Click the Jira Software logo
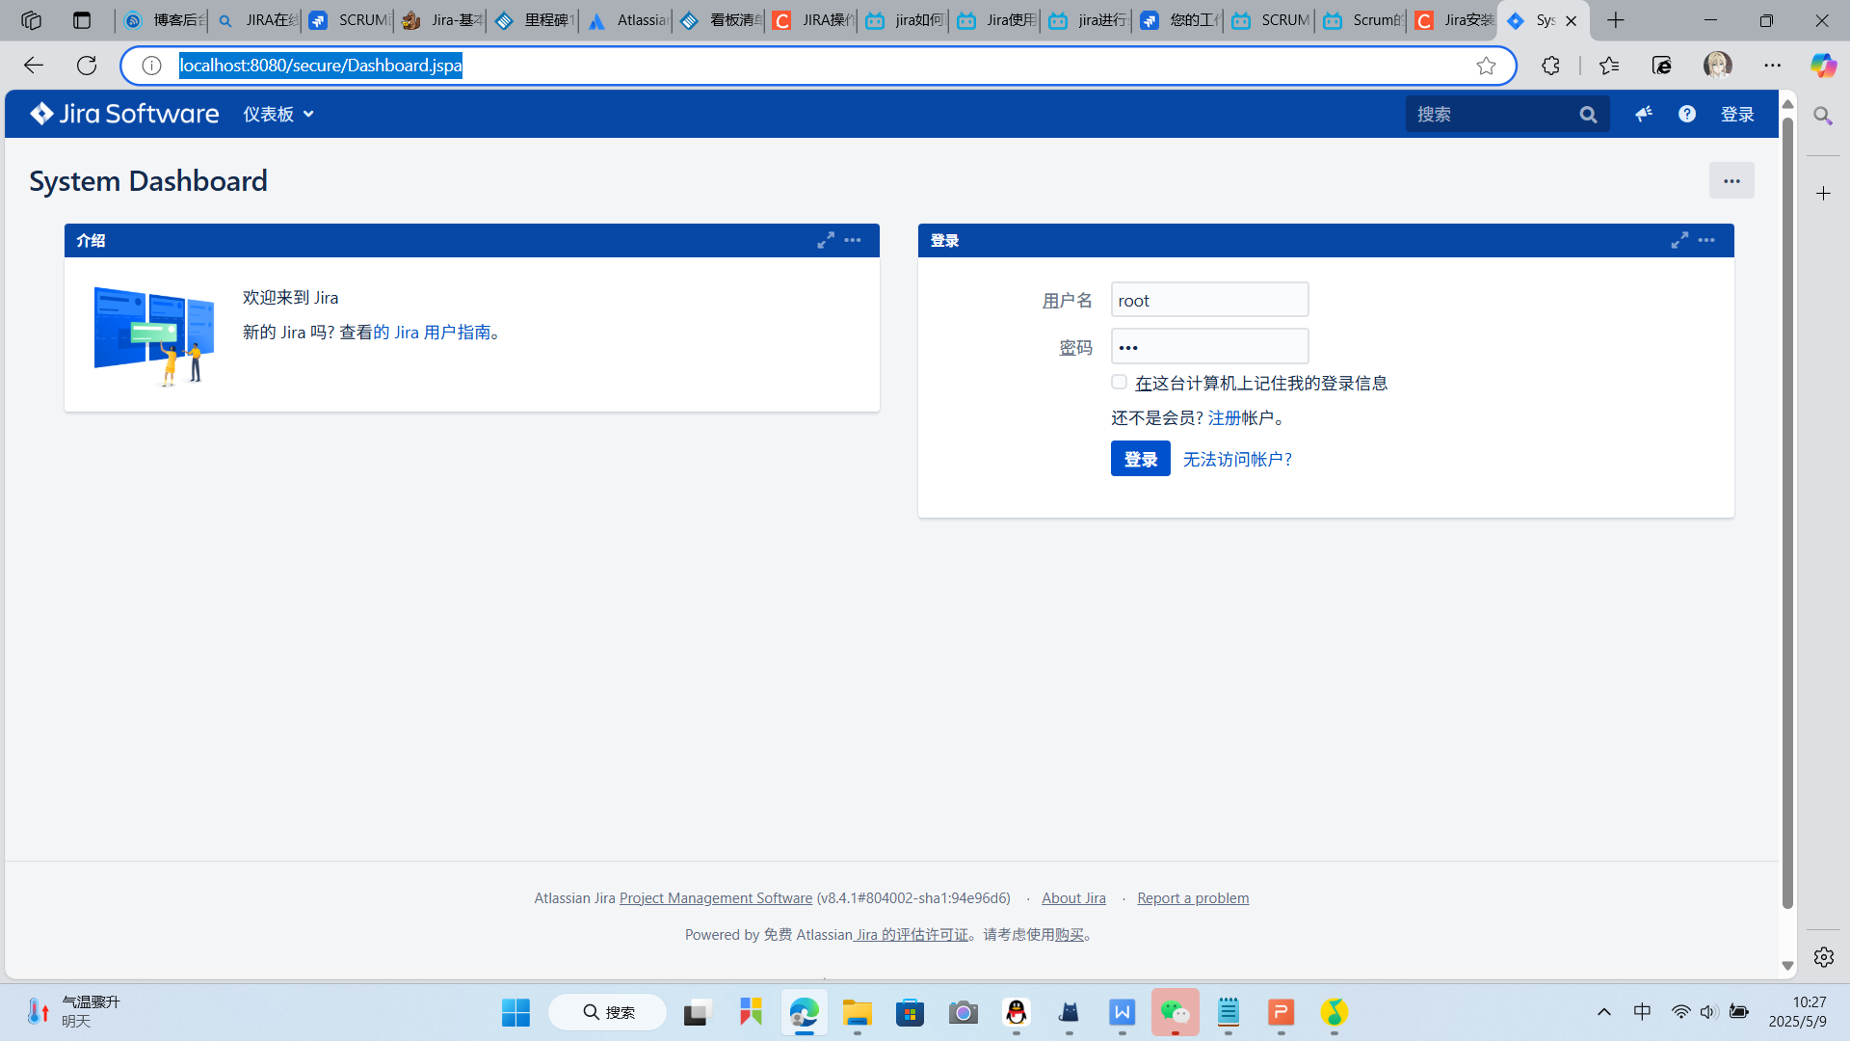This screenshot has height=1041, width=1850. point(124,114)
